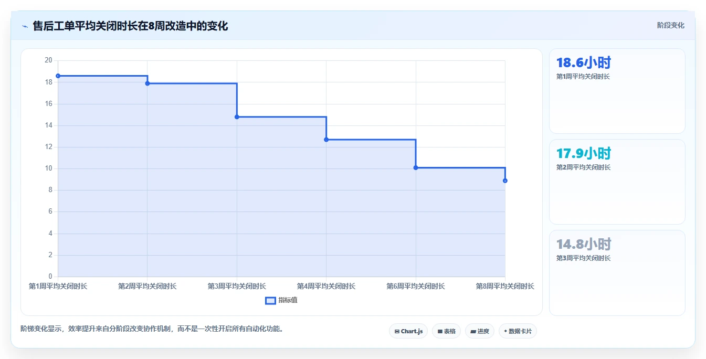Click the 第8周平均关闭时长 x-axis label

pos(505,286)
